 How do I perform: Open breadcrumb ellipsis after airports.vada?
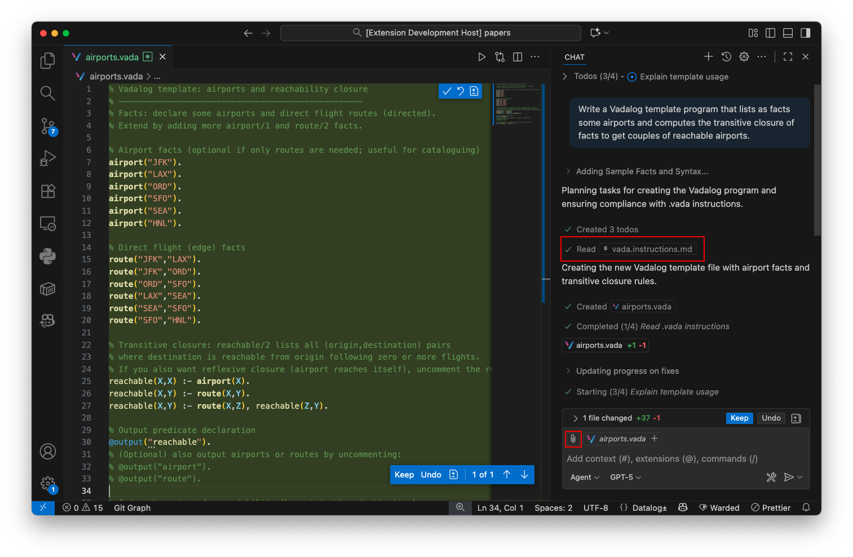click(157, 77)
